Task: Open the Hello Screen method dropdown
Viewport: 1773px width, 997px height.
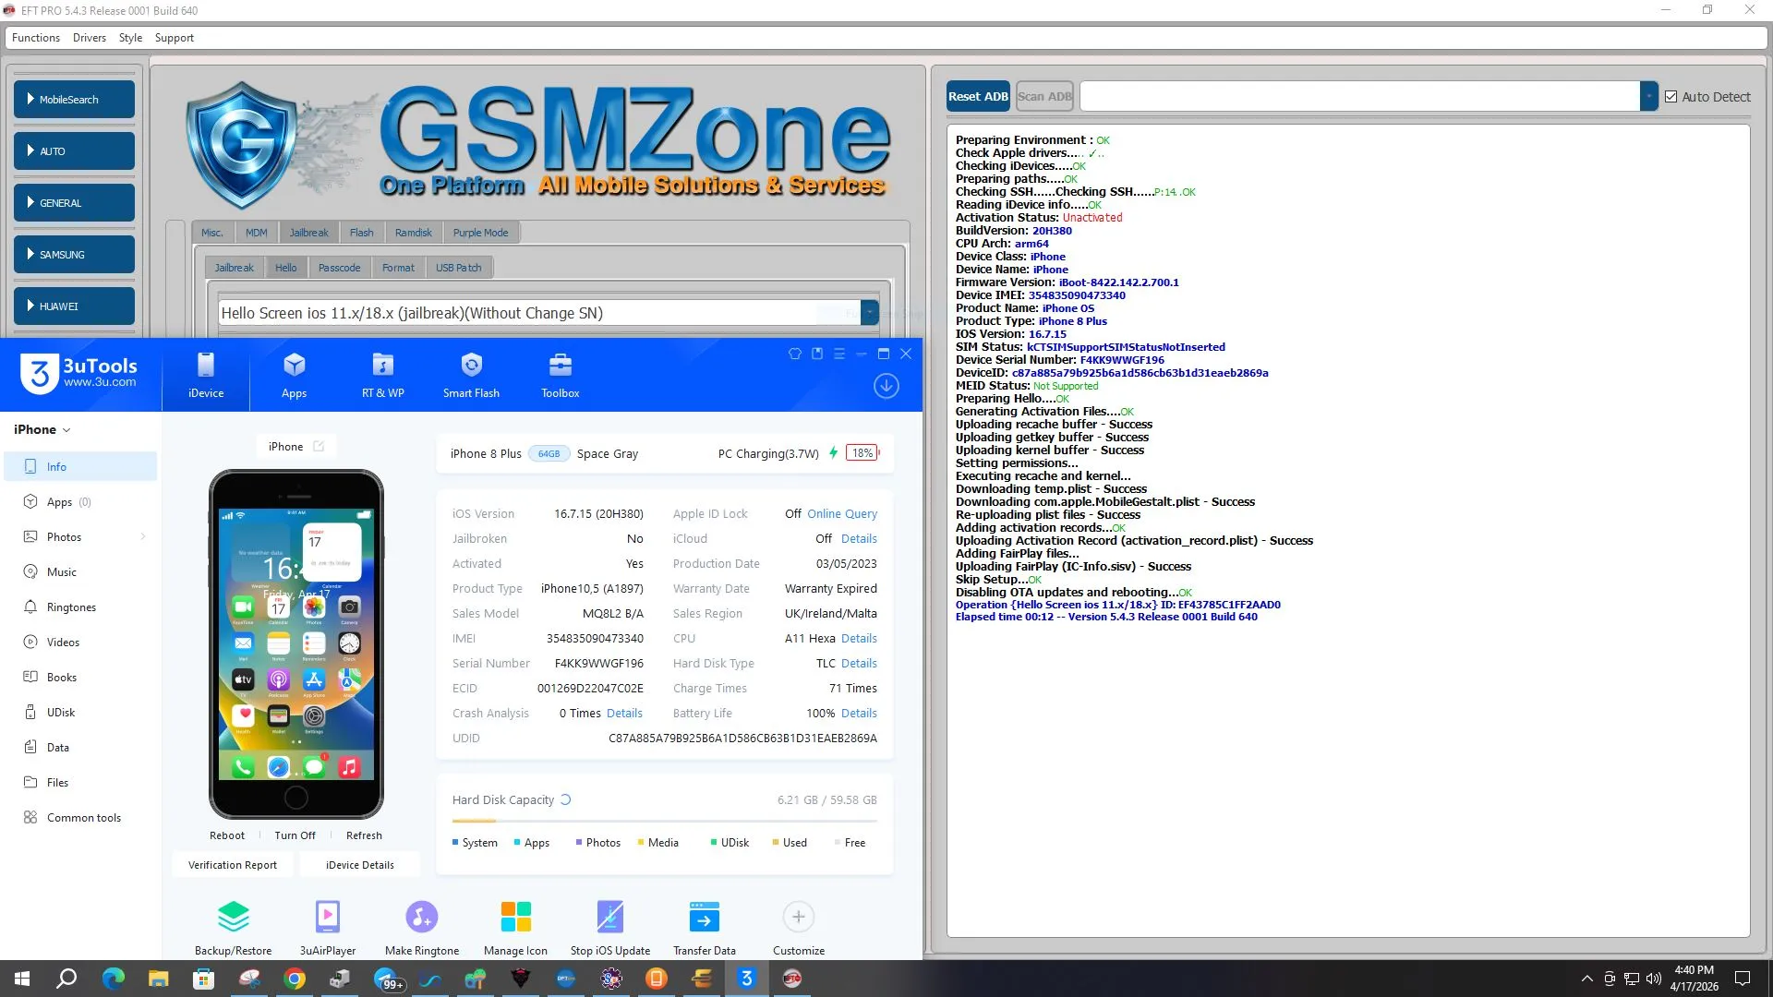Action: click(x=869, y=313)
